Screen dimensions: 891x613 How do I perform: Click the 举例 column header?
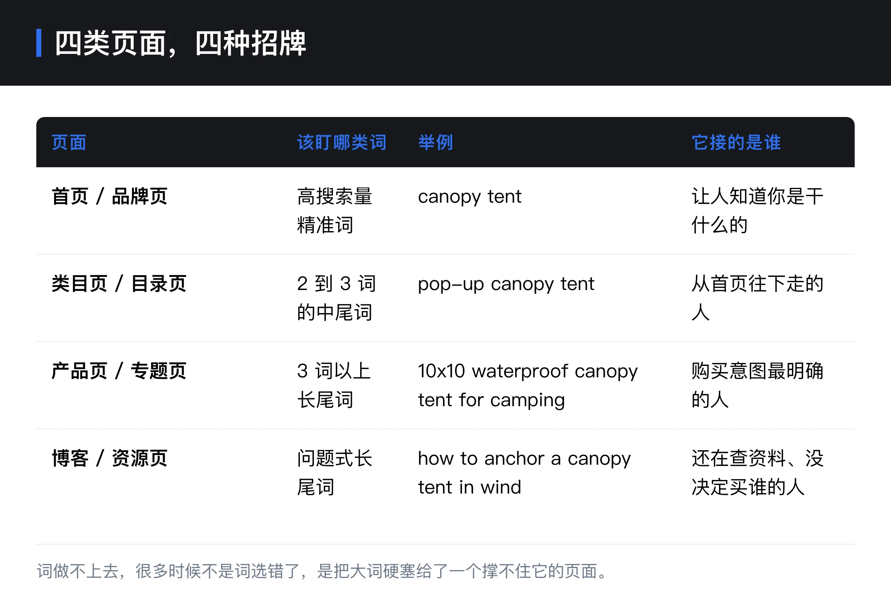tap(436, 143)
